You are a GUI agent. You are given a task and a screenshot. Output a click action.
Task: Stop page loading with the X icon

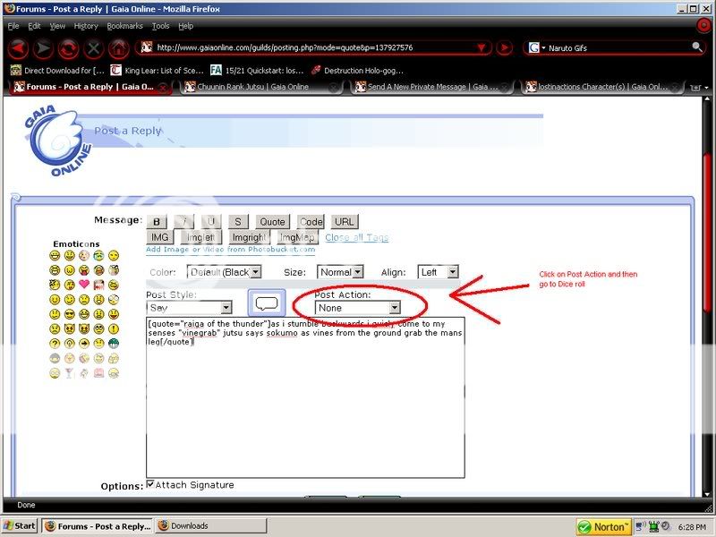point(93,48)
